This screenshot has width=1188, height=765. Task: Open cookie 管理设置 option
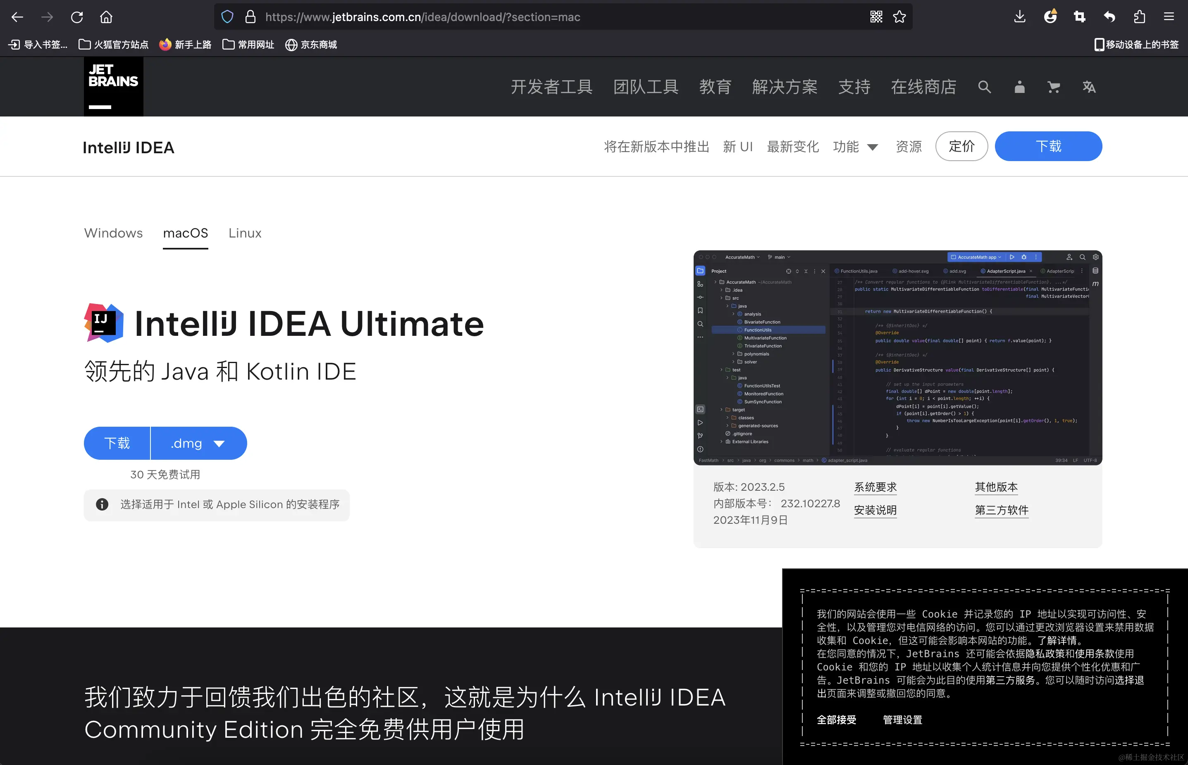(x=902, y=720)
